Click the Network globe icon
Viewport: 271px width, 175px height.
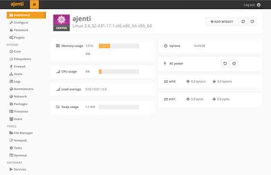[x=11, y=96]
